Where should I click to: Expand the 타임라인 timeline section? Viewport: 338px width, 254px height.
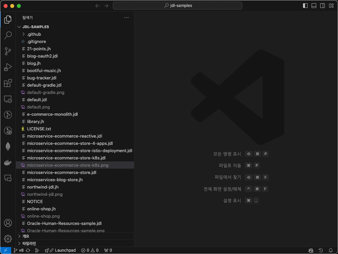tap(75, 243)
